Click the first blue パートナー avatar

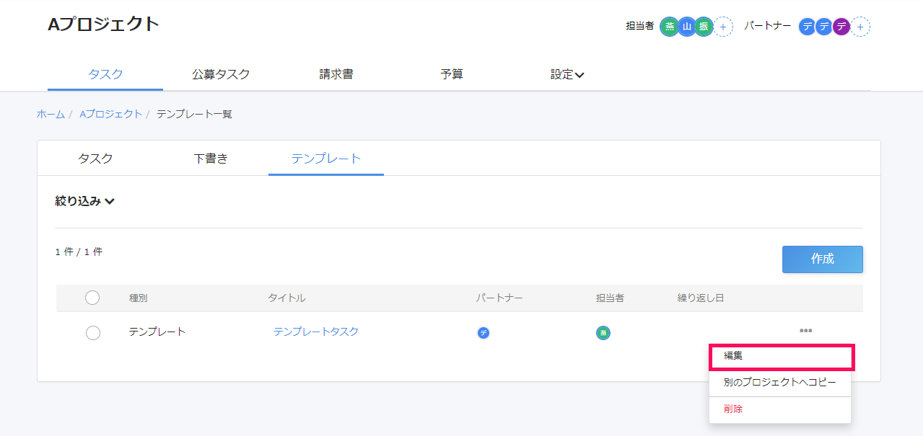(808, 27)
